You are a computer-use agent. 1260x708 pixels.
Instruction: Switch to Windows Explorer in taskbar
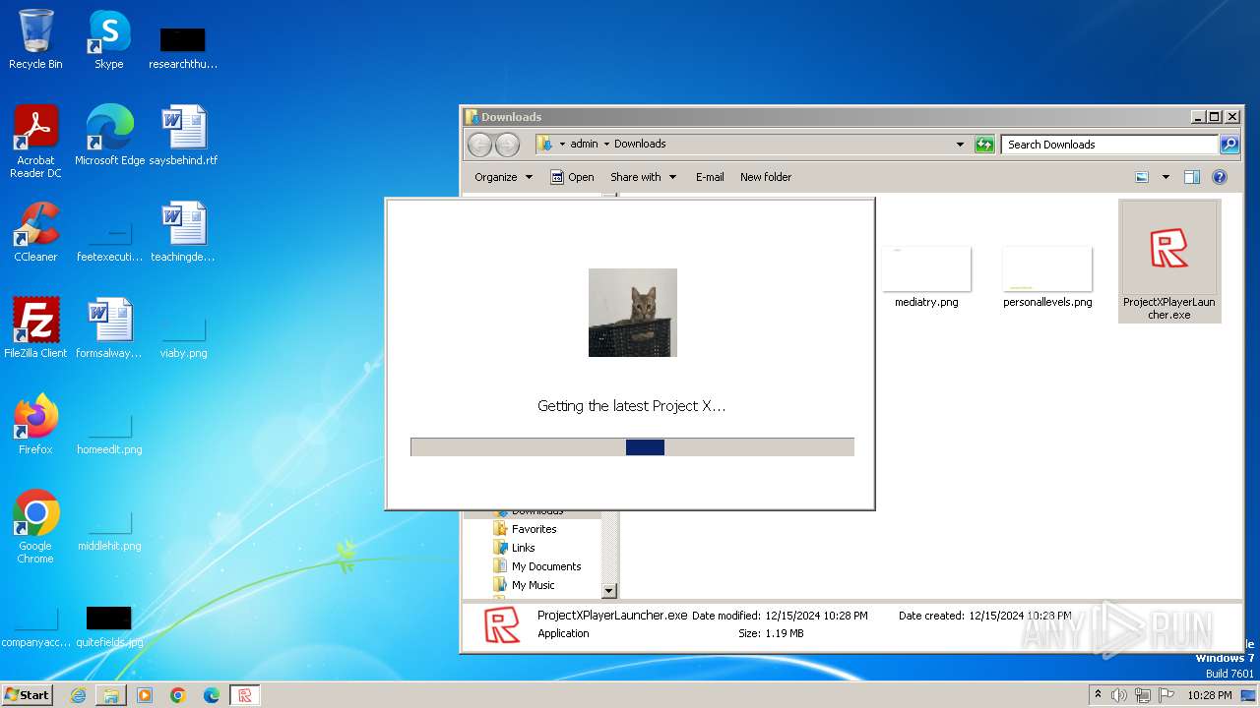click(x=111, y=695)
